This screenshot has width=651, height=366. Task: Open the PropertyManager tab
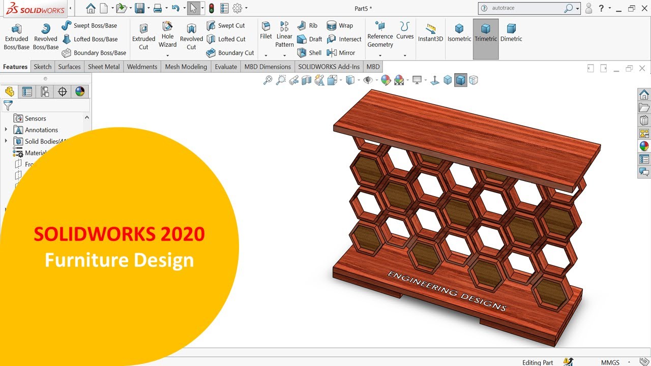point(27,91)
